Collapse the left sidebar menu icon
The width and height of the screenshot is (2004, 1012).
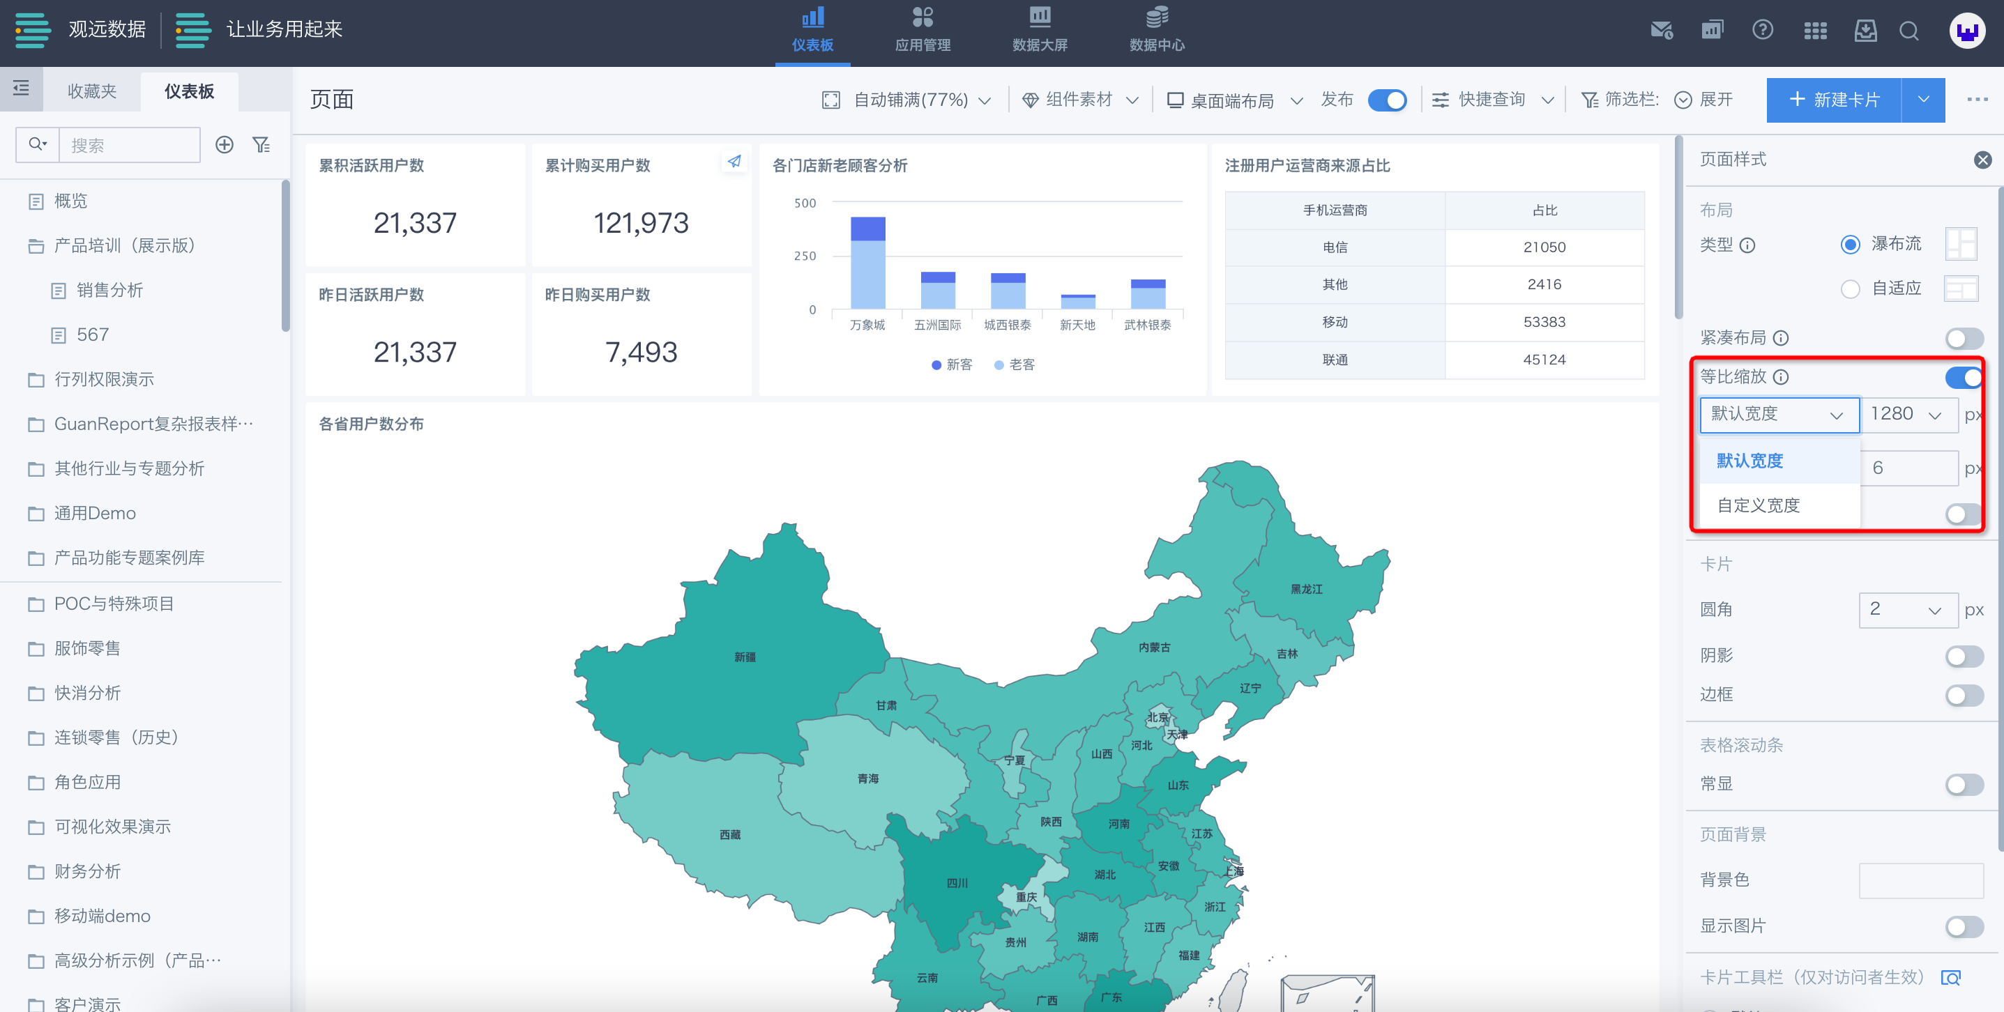[x=21, y=88]
